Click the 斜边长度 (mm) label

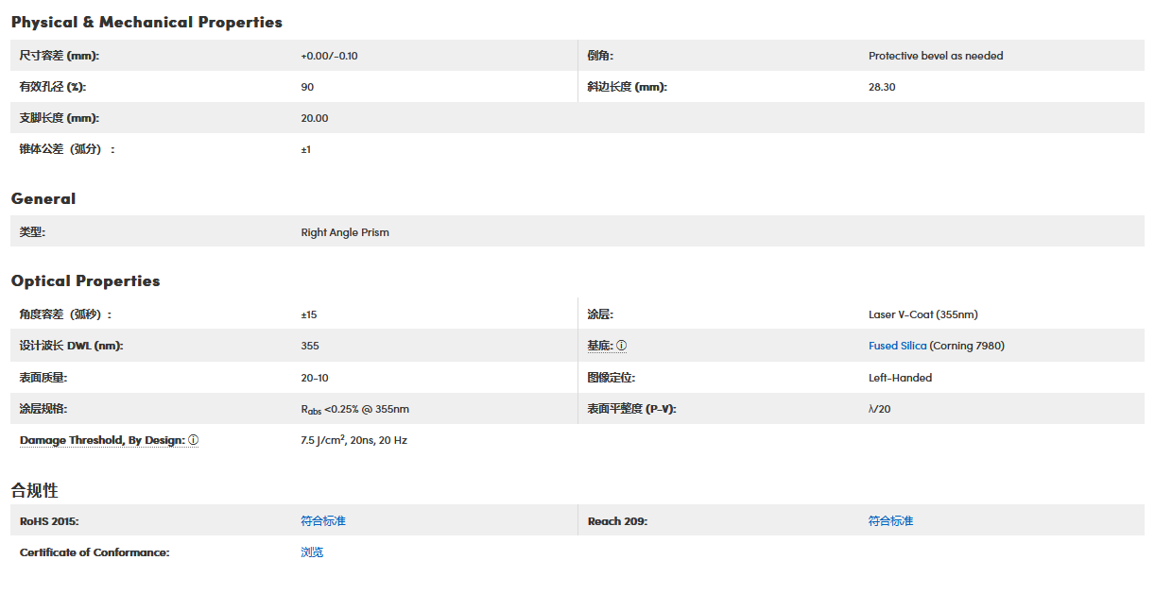pyautogui.click(x=627, y=87)
